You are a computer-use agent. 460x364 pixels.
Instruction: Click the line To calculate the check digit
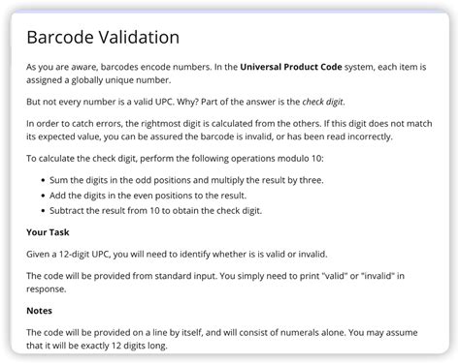175,159
